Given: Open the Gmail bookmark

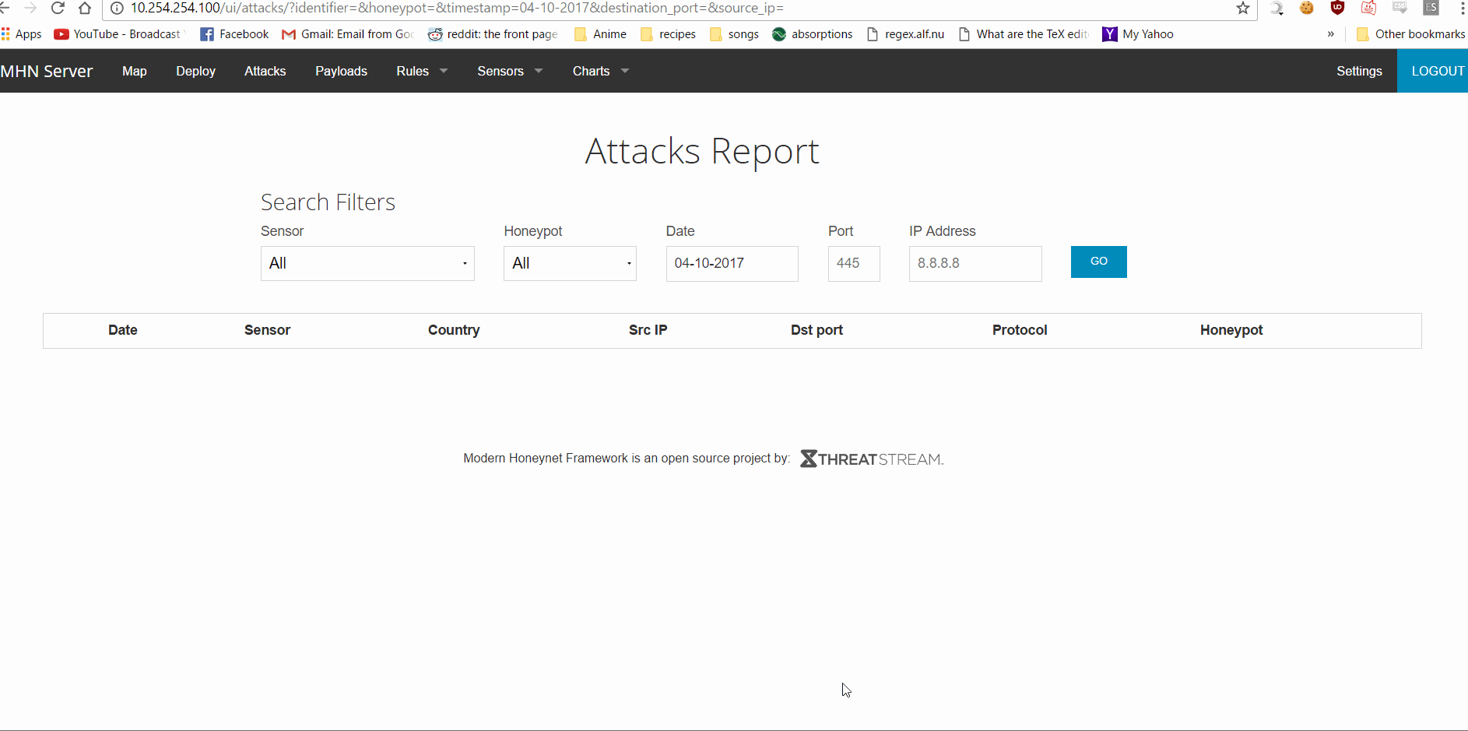Looking at the screenshot, I should (x=347, y=34).
